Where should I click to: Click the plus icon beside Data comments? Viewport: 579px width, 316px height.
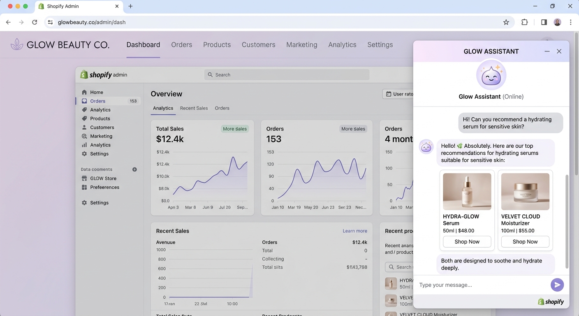(x=134, y=170)
